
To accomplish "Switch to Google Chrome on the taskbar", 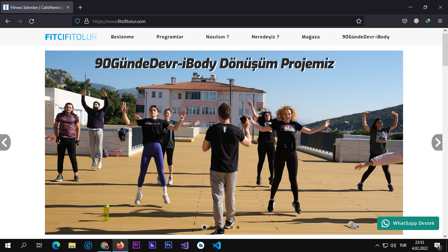I will coord(104,245).
